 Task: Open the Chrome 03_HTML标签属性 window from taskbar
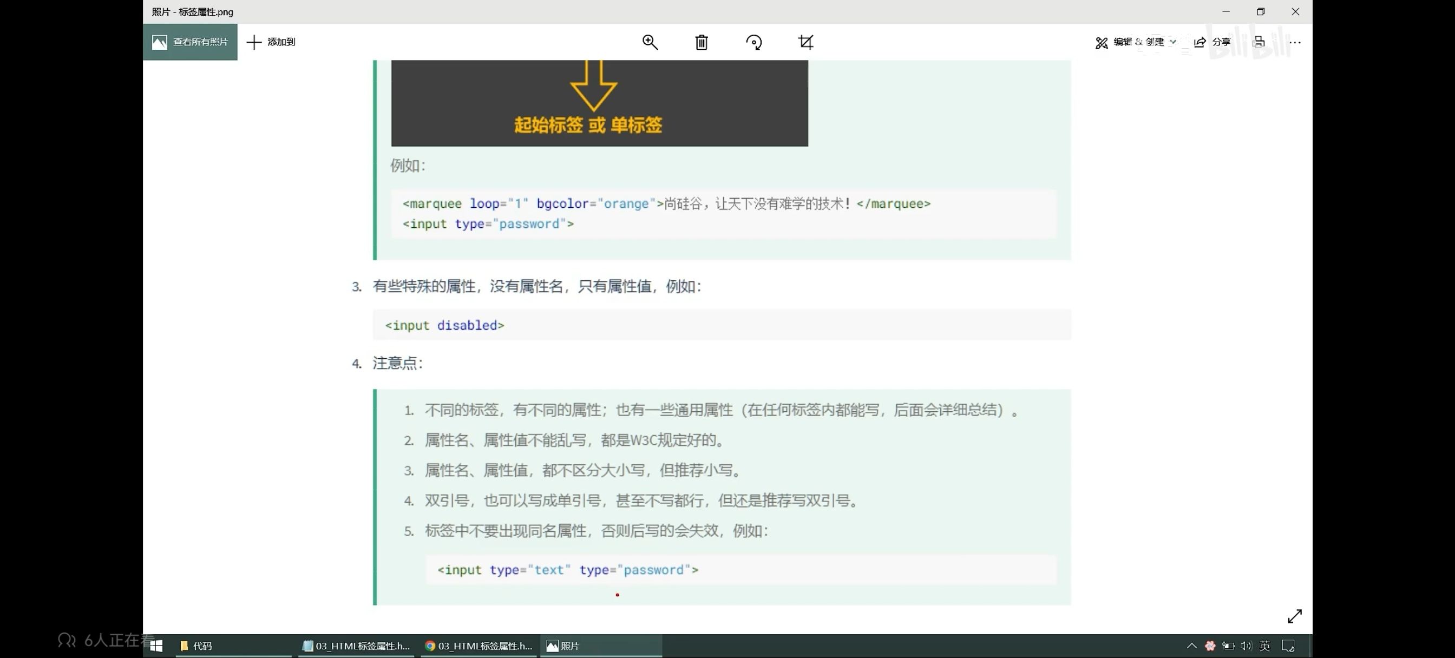point(479,646)
